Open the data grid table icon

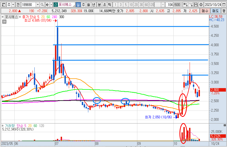4,22
